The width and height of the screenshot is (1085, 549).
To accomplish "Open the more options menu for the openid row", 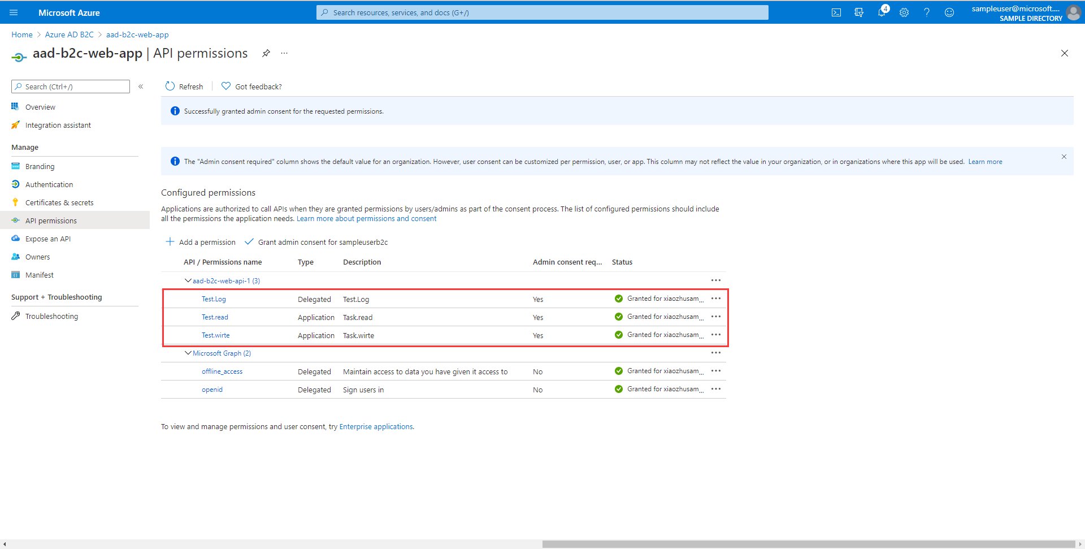I will coord(716,389).
